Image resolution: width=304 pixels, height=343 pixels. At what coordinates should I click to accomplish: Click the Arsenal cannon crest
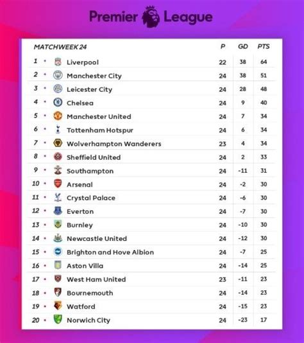[58, 184]
